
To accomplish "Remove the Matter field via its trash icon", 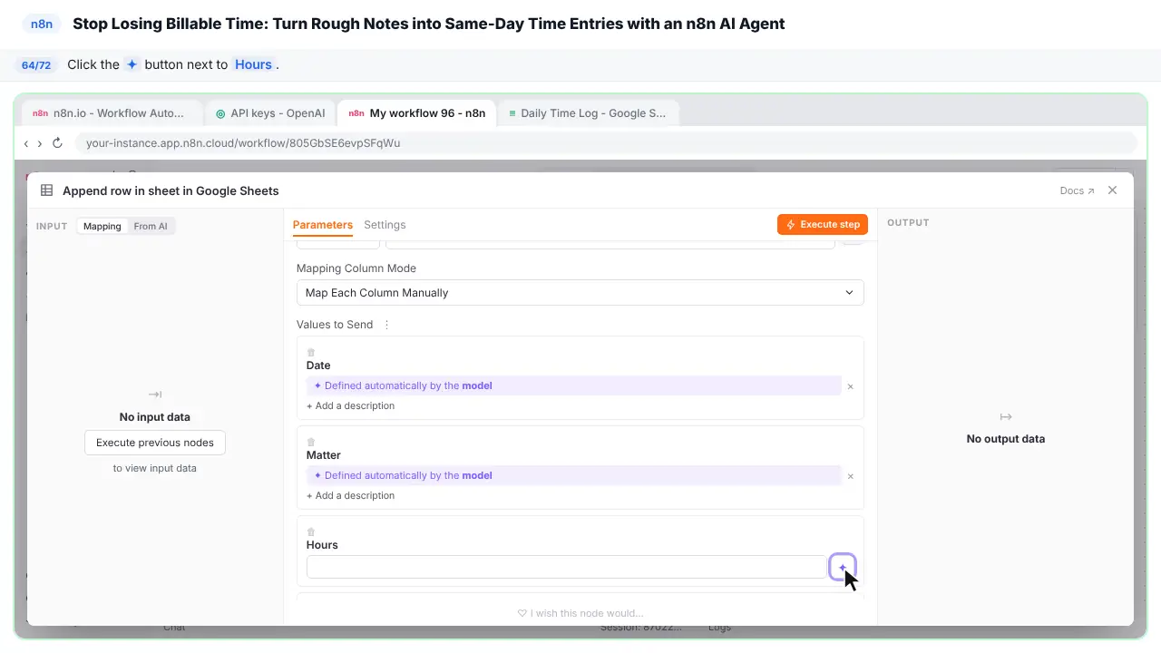I will click(311, 443).
